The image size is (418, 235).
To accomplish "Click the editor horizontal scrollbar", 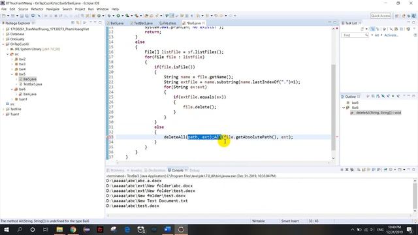I will tap(223, 163).
